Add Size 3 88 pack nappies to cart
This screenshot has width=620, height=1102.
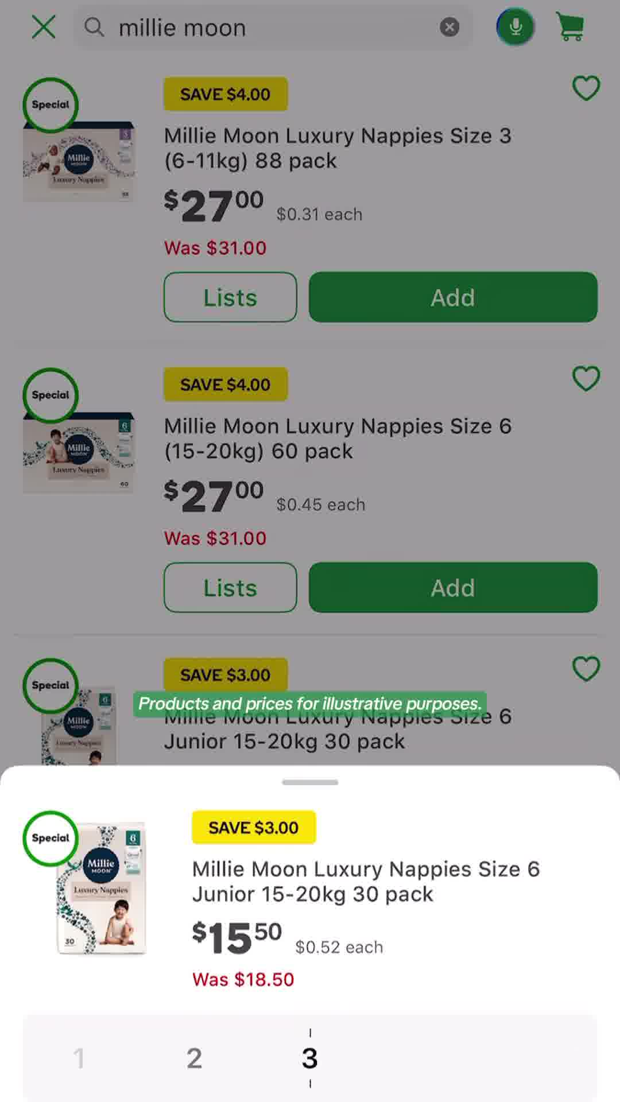453,297
